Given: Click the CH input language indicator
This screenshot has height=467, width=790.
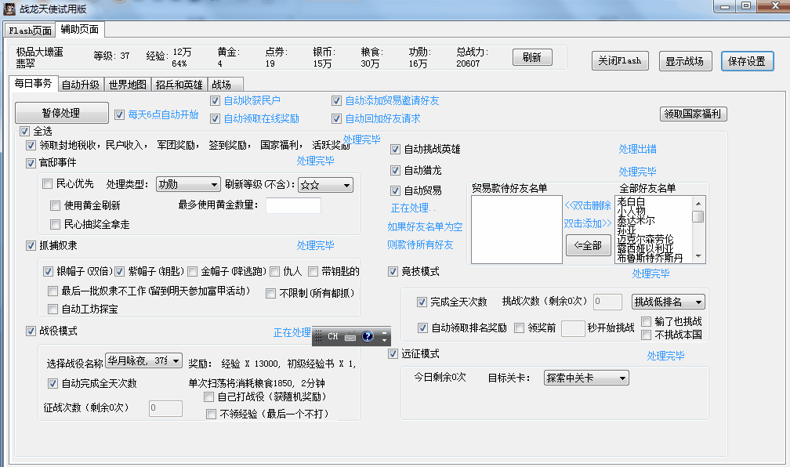Looking at the screenshot, I should coord(333,337).
